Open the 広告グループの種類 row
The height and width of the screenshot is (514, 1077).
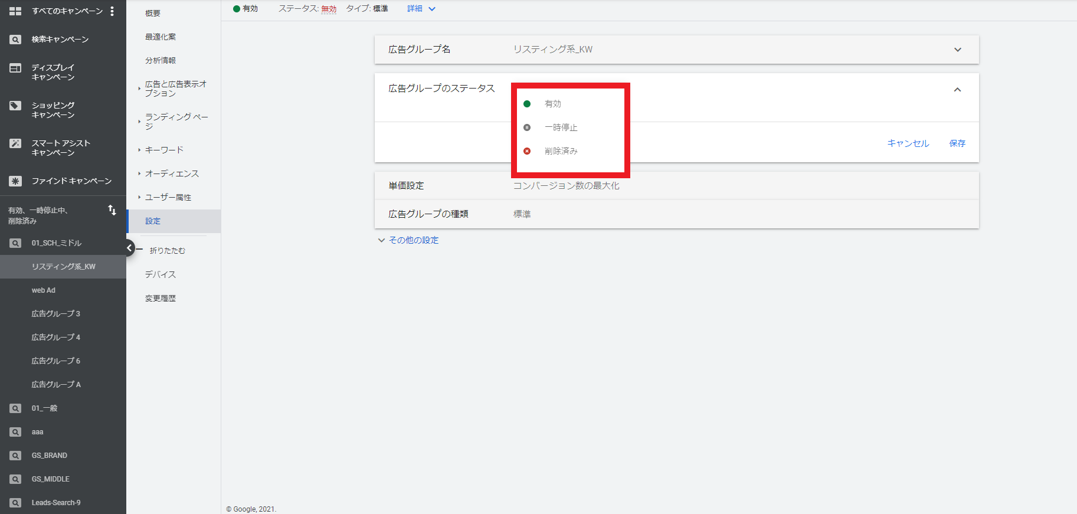click(677, 214)
